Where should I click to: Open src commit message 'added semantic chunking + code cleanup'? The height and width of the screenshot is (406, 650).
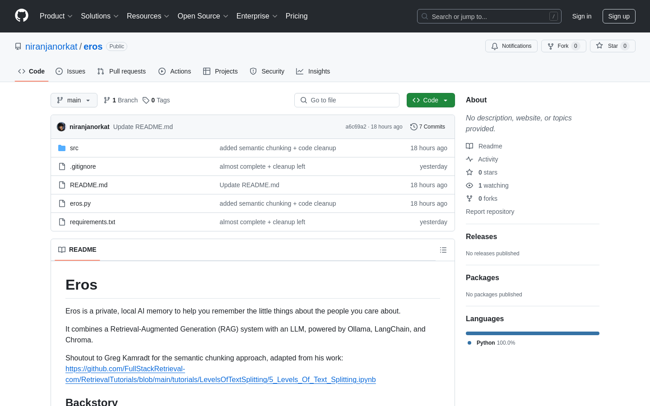coord(278,148)
